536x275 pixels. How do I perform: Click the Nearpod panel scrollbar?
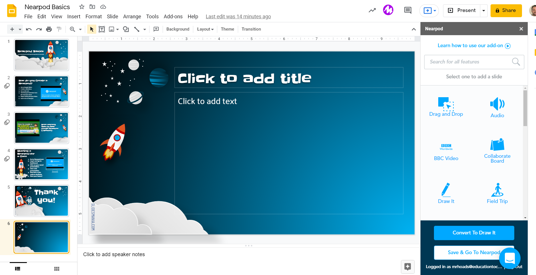pos(525,109)
